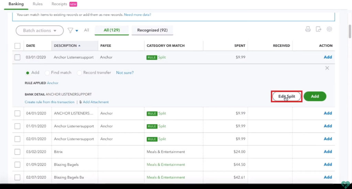352x189 pixels.
Task: Click RULE badge on 04/01/2020 row
Action: (x=152, y=114)
